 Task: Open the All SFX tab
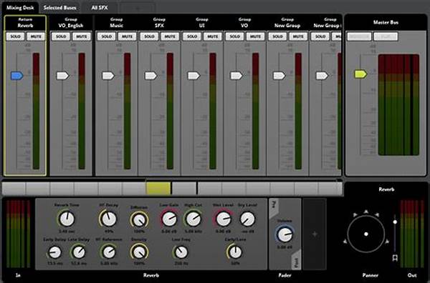[100, 8]
